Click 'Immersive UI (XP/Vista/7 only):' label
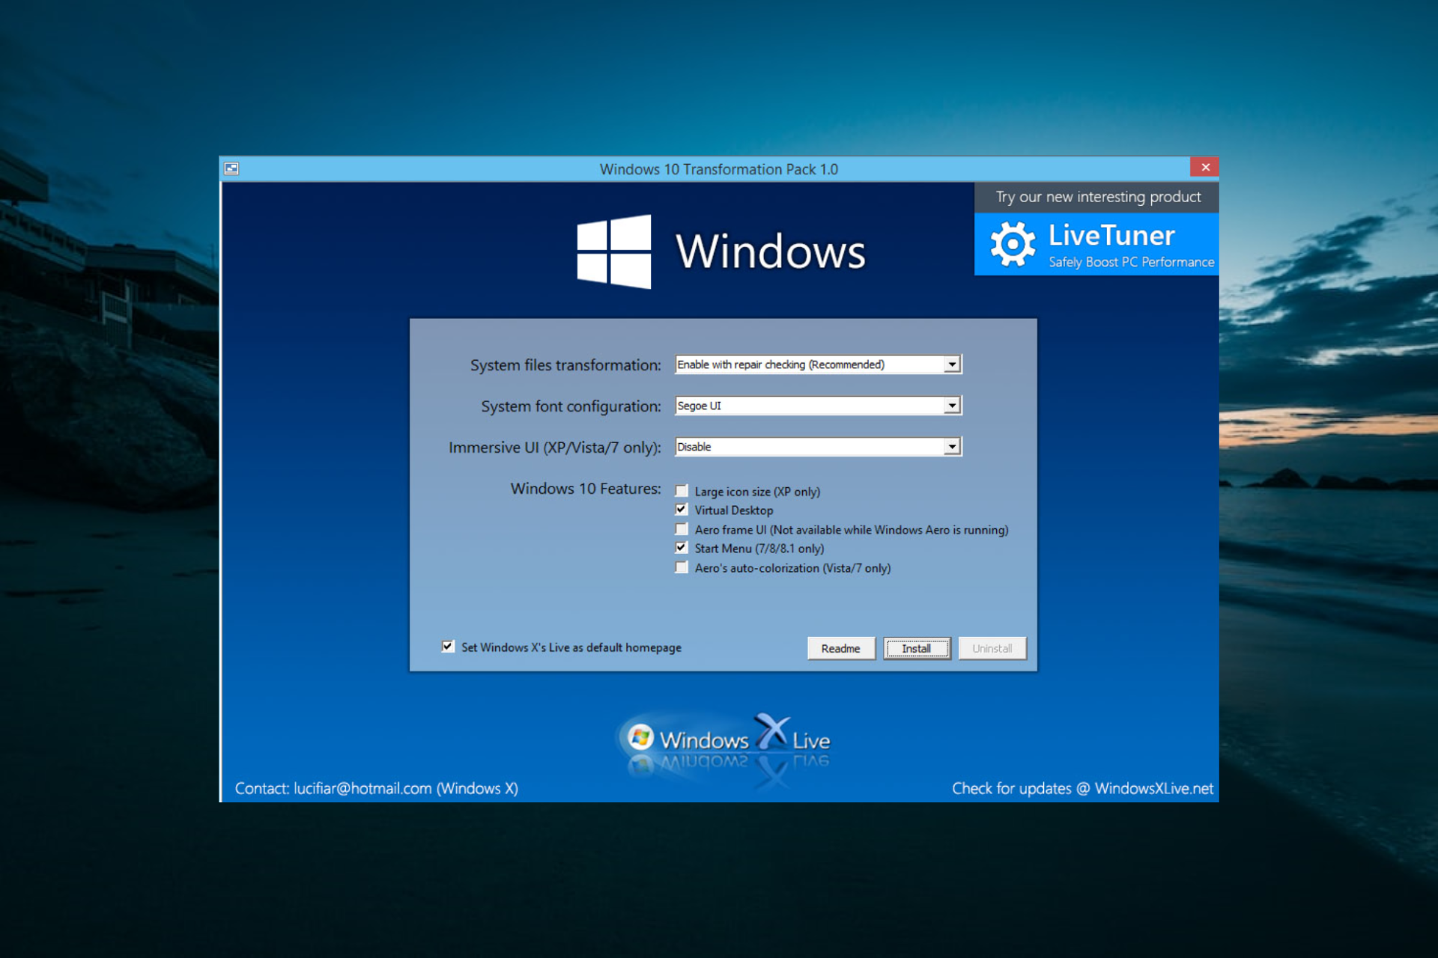Viewport: 1438px width, 958px height. (555, 448)
